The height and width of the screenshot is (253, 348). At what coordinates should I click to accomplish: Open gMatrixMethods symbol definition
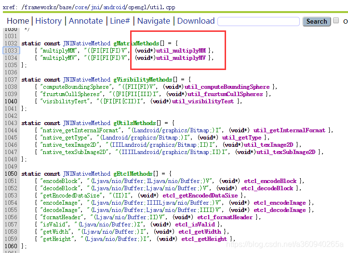click(136, 43)
